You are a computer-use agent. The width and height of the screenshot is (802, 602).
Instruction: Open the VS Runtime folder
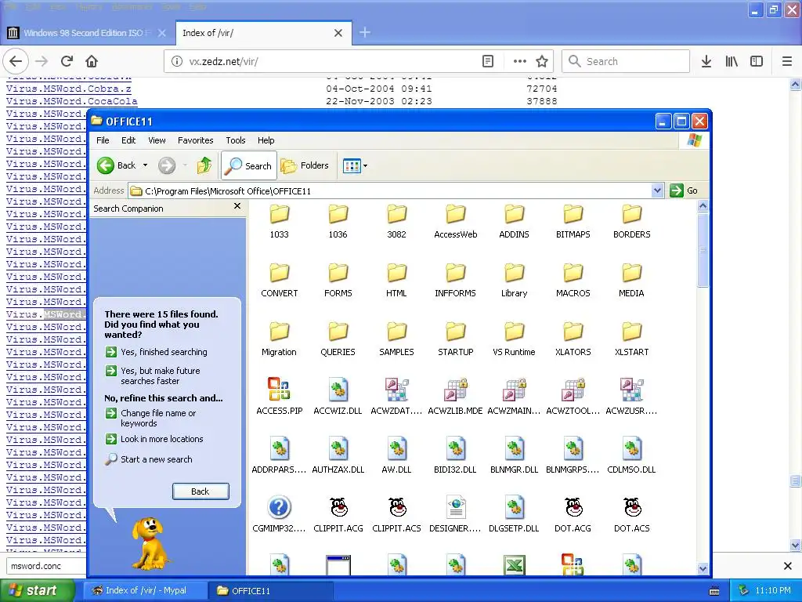tap(514, 332)
